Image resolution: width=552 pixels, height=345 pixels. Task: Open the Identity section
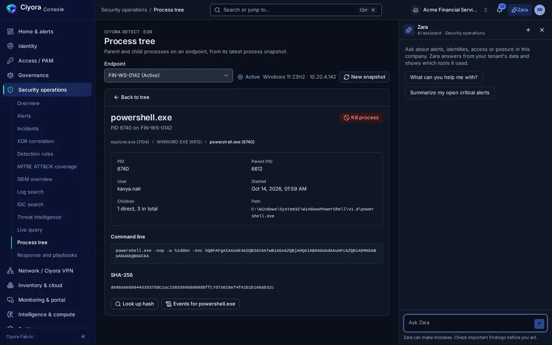pyautogui.click(x=47, y=46)
